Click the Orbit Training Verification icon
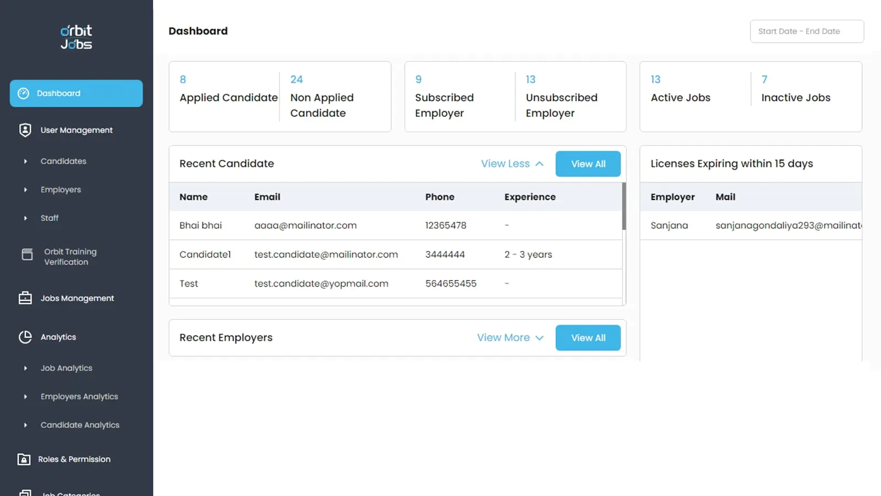881x496 pixels. [27, 254]
